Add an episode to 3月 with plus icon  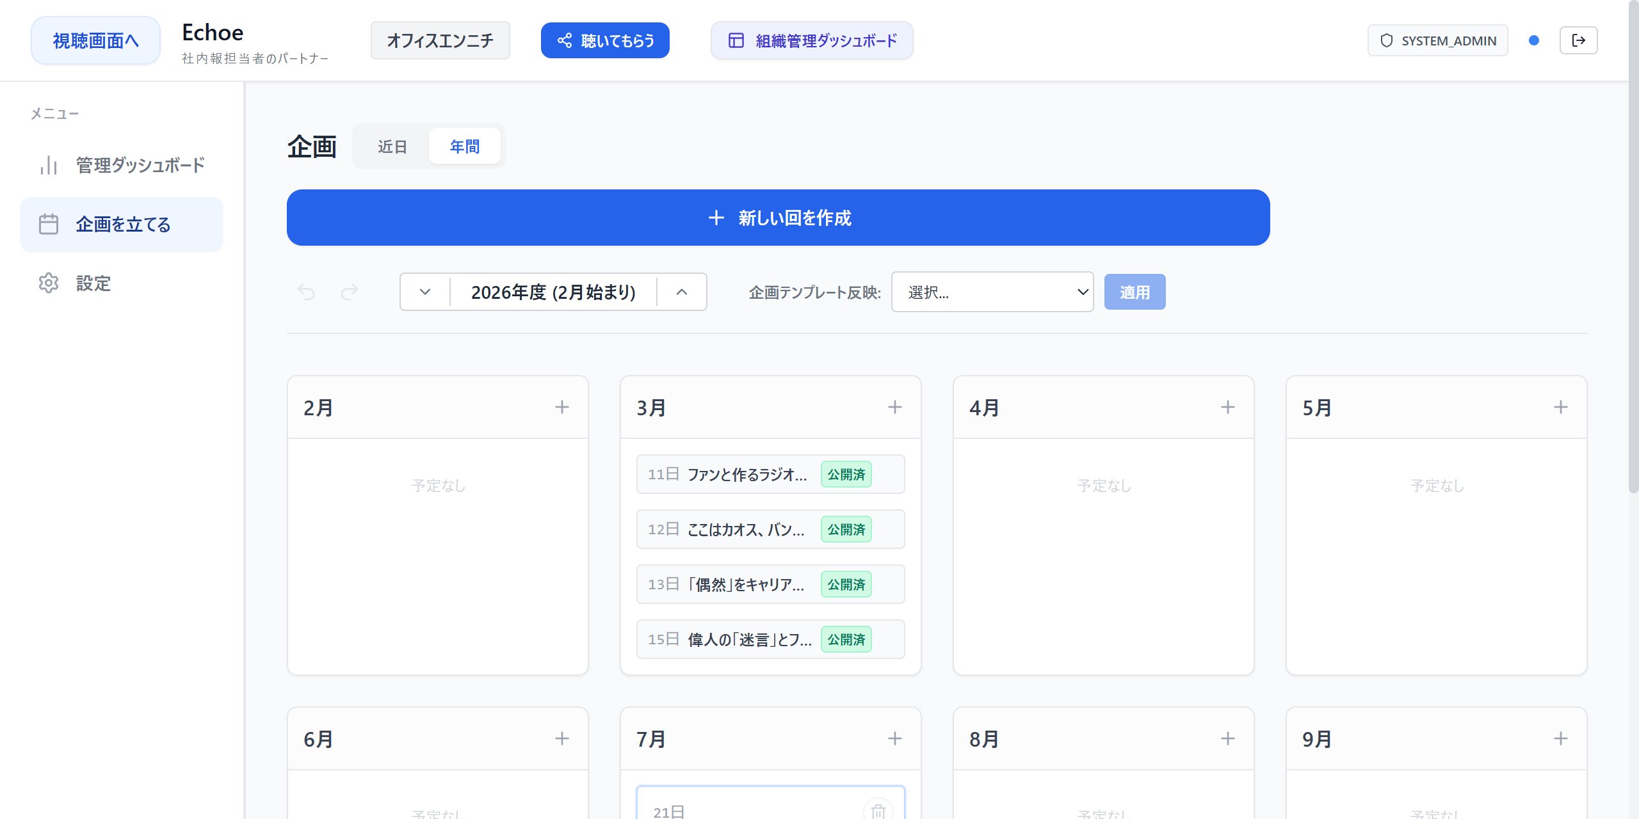[895, 407]
